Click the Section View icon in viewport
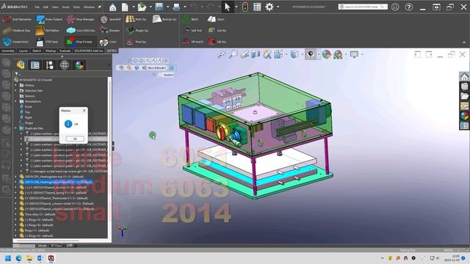 [256, 54]
